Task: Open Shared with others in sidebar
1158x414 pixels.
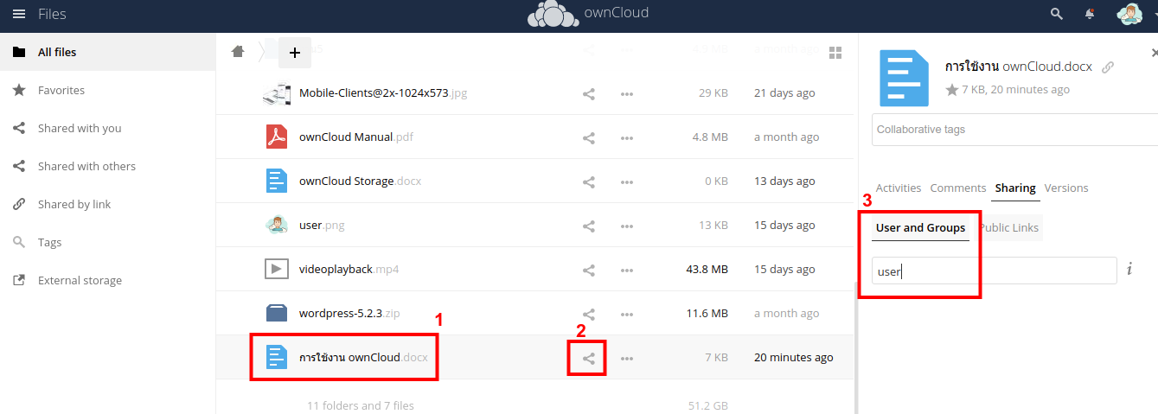Action: [x=86, y=166]
